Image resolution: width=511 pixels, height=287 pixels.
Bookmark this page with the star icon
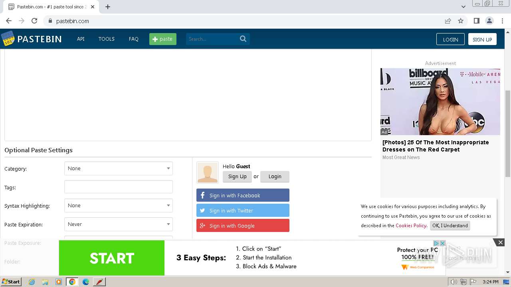[461, 21]
